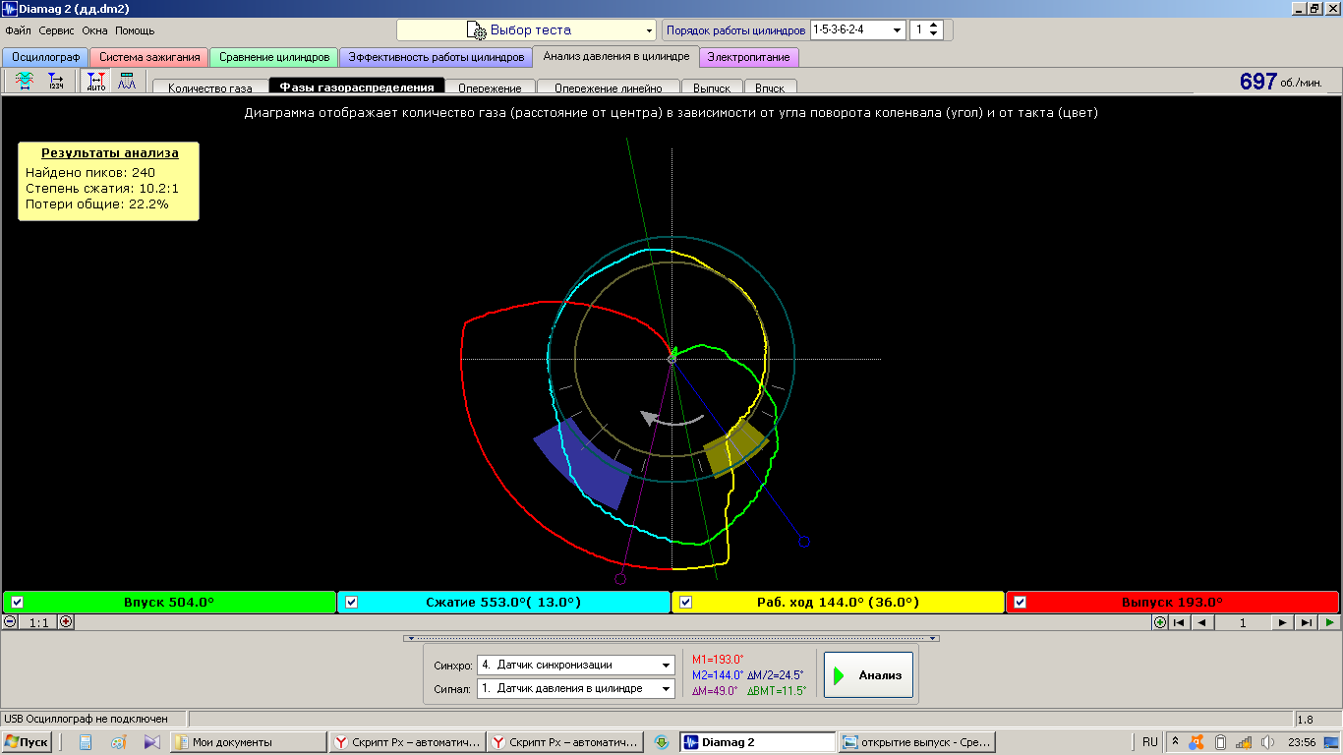Go to next frame button
Viewport: 1343px width, 755px height.
point(1283,622)
